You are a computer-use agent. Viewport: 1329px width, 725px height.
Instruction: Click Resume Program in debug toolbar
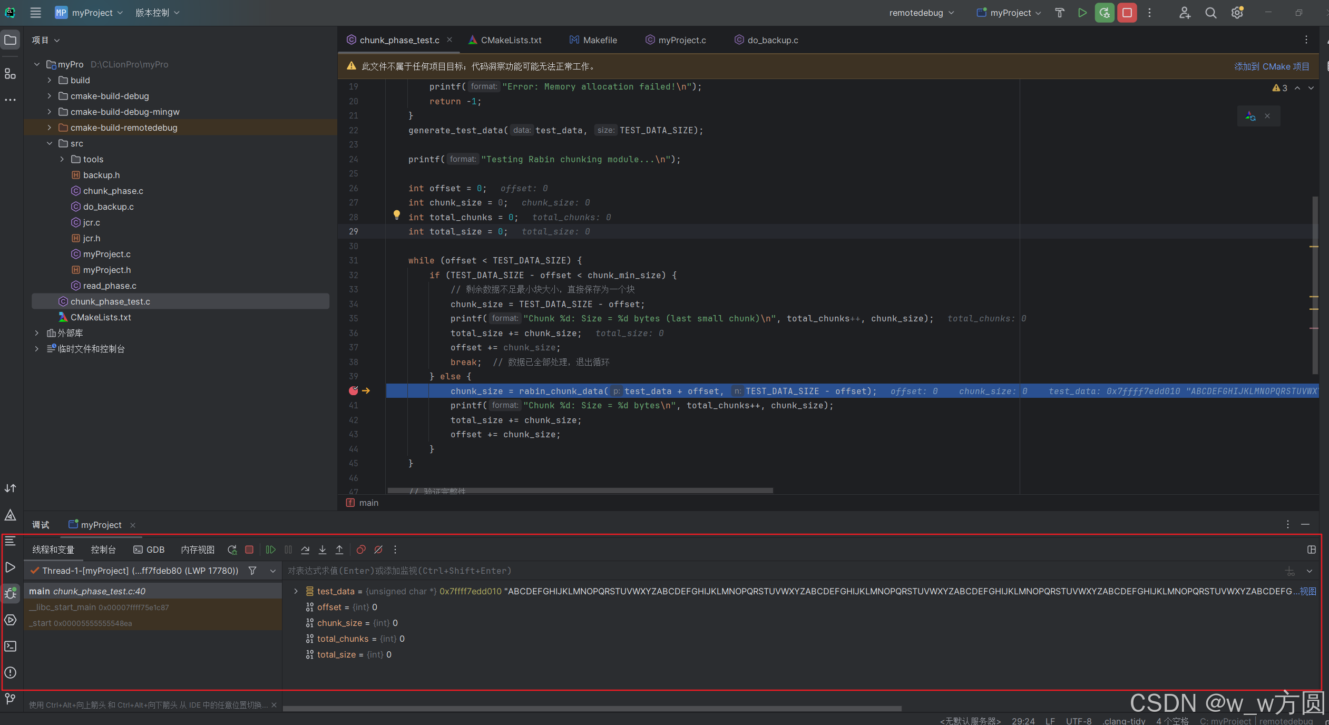pyautogui.click(x=271, y=550)
